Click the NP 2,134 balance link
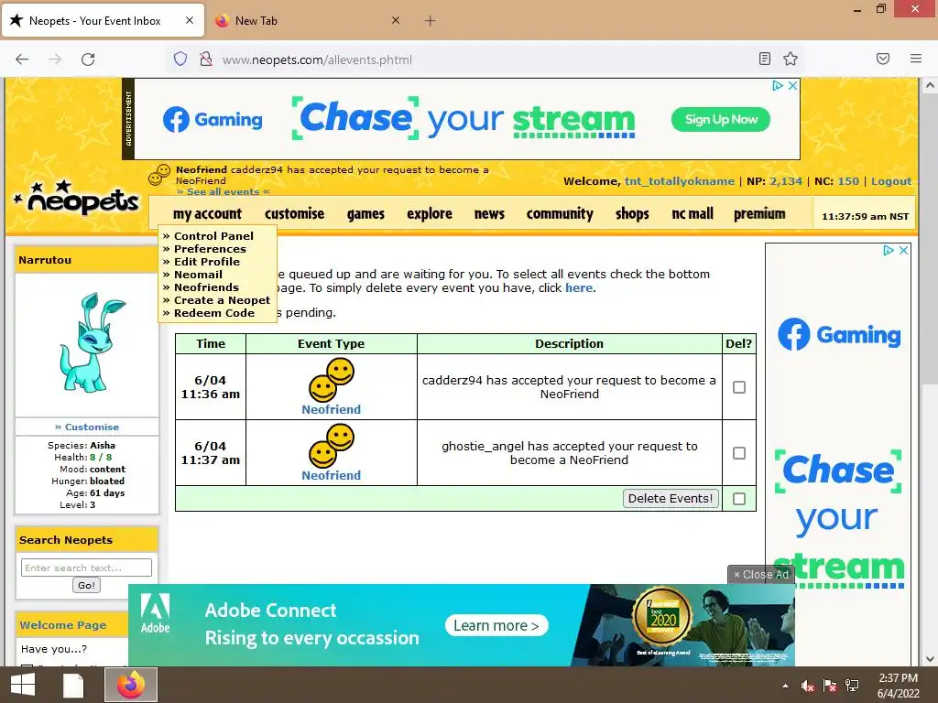This screenshot has width=938, height=703. click(x=785, y=181)
